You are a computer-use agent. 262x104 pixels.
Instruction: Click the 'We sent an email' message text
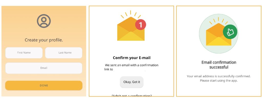pos(132,65)
